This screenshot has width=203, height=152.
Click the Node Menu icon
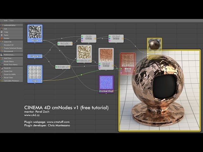tap(2, 61)
